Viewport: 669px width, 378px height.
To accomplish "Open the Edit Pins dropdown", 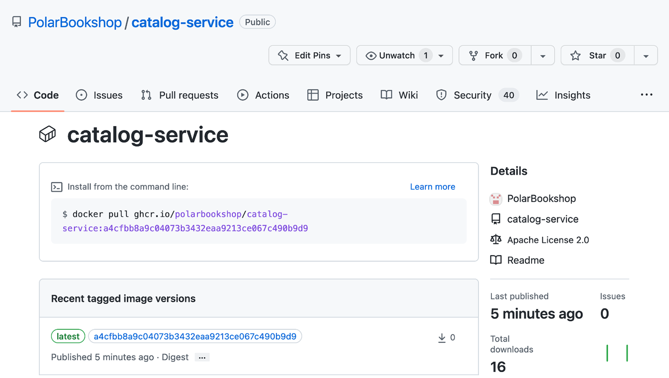I will pyautogui.click(x=309, y=55).
